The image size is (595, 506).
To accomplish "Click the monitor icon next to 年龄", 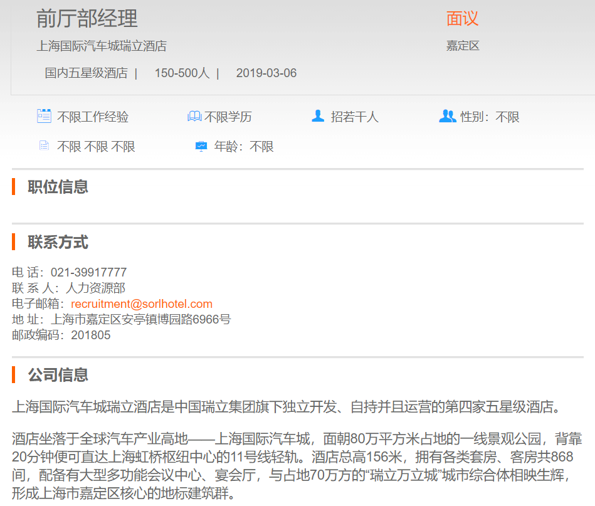I will 201,146.
